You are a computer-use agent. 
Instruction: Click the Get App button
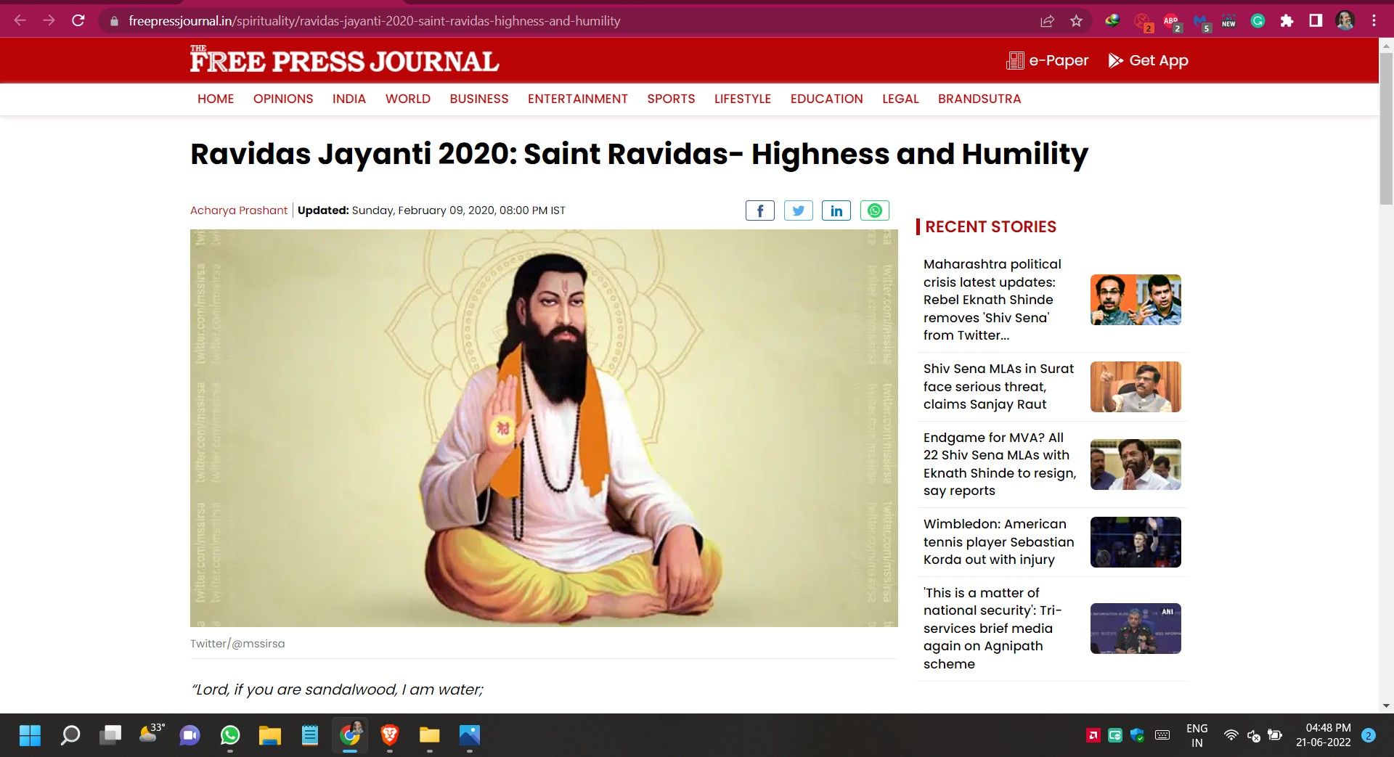(x=1149, y=61)
